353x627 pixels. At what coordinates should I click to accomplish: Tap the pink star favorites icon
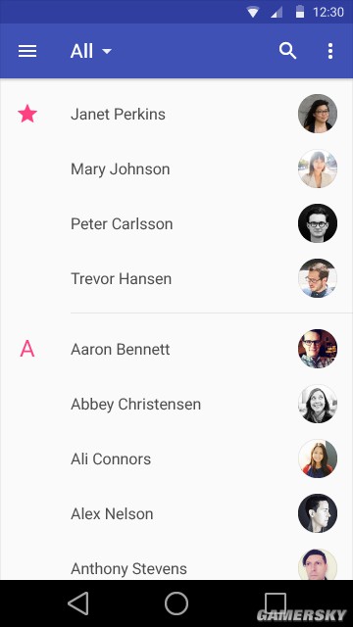click(x=27, y=114)
